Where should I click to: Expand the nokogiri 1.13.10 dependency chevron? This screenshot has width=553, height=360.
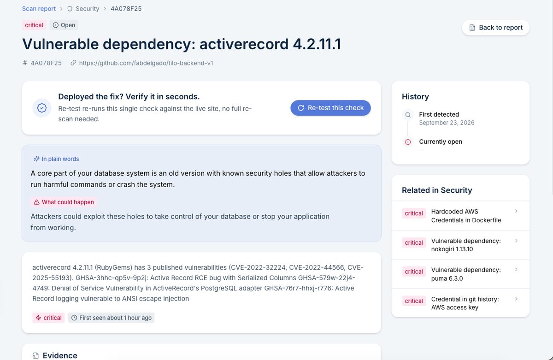516,241
